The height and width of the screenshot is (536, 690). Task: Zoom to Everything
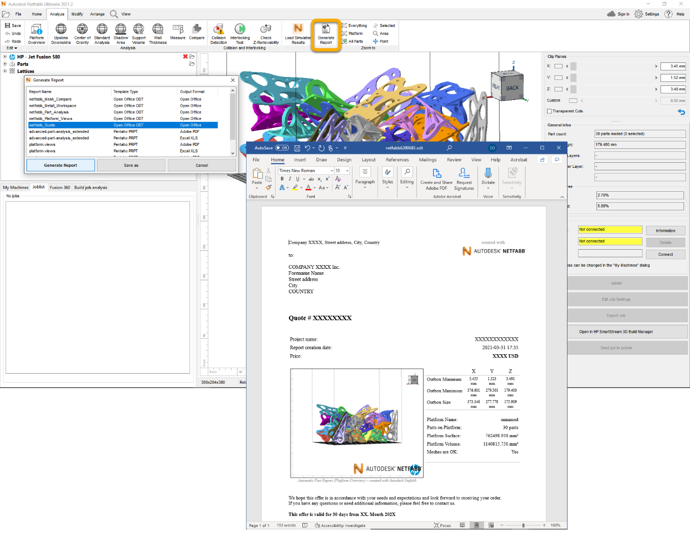(354, 25)
